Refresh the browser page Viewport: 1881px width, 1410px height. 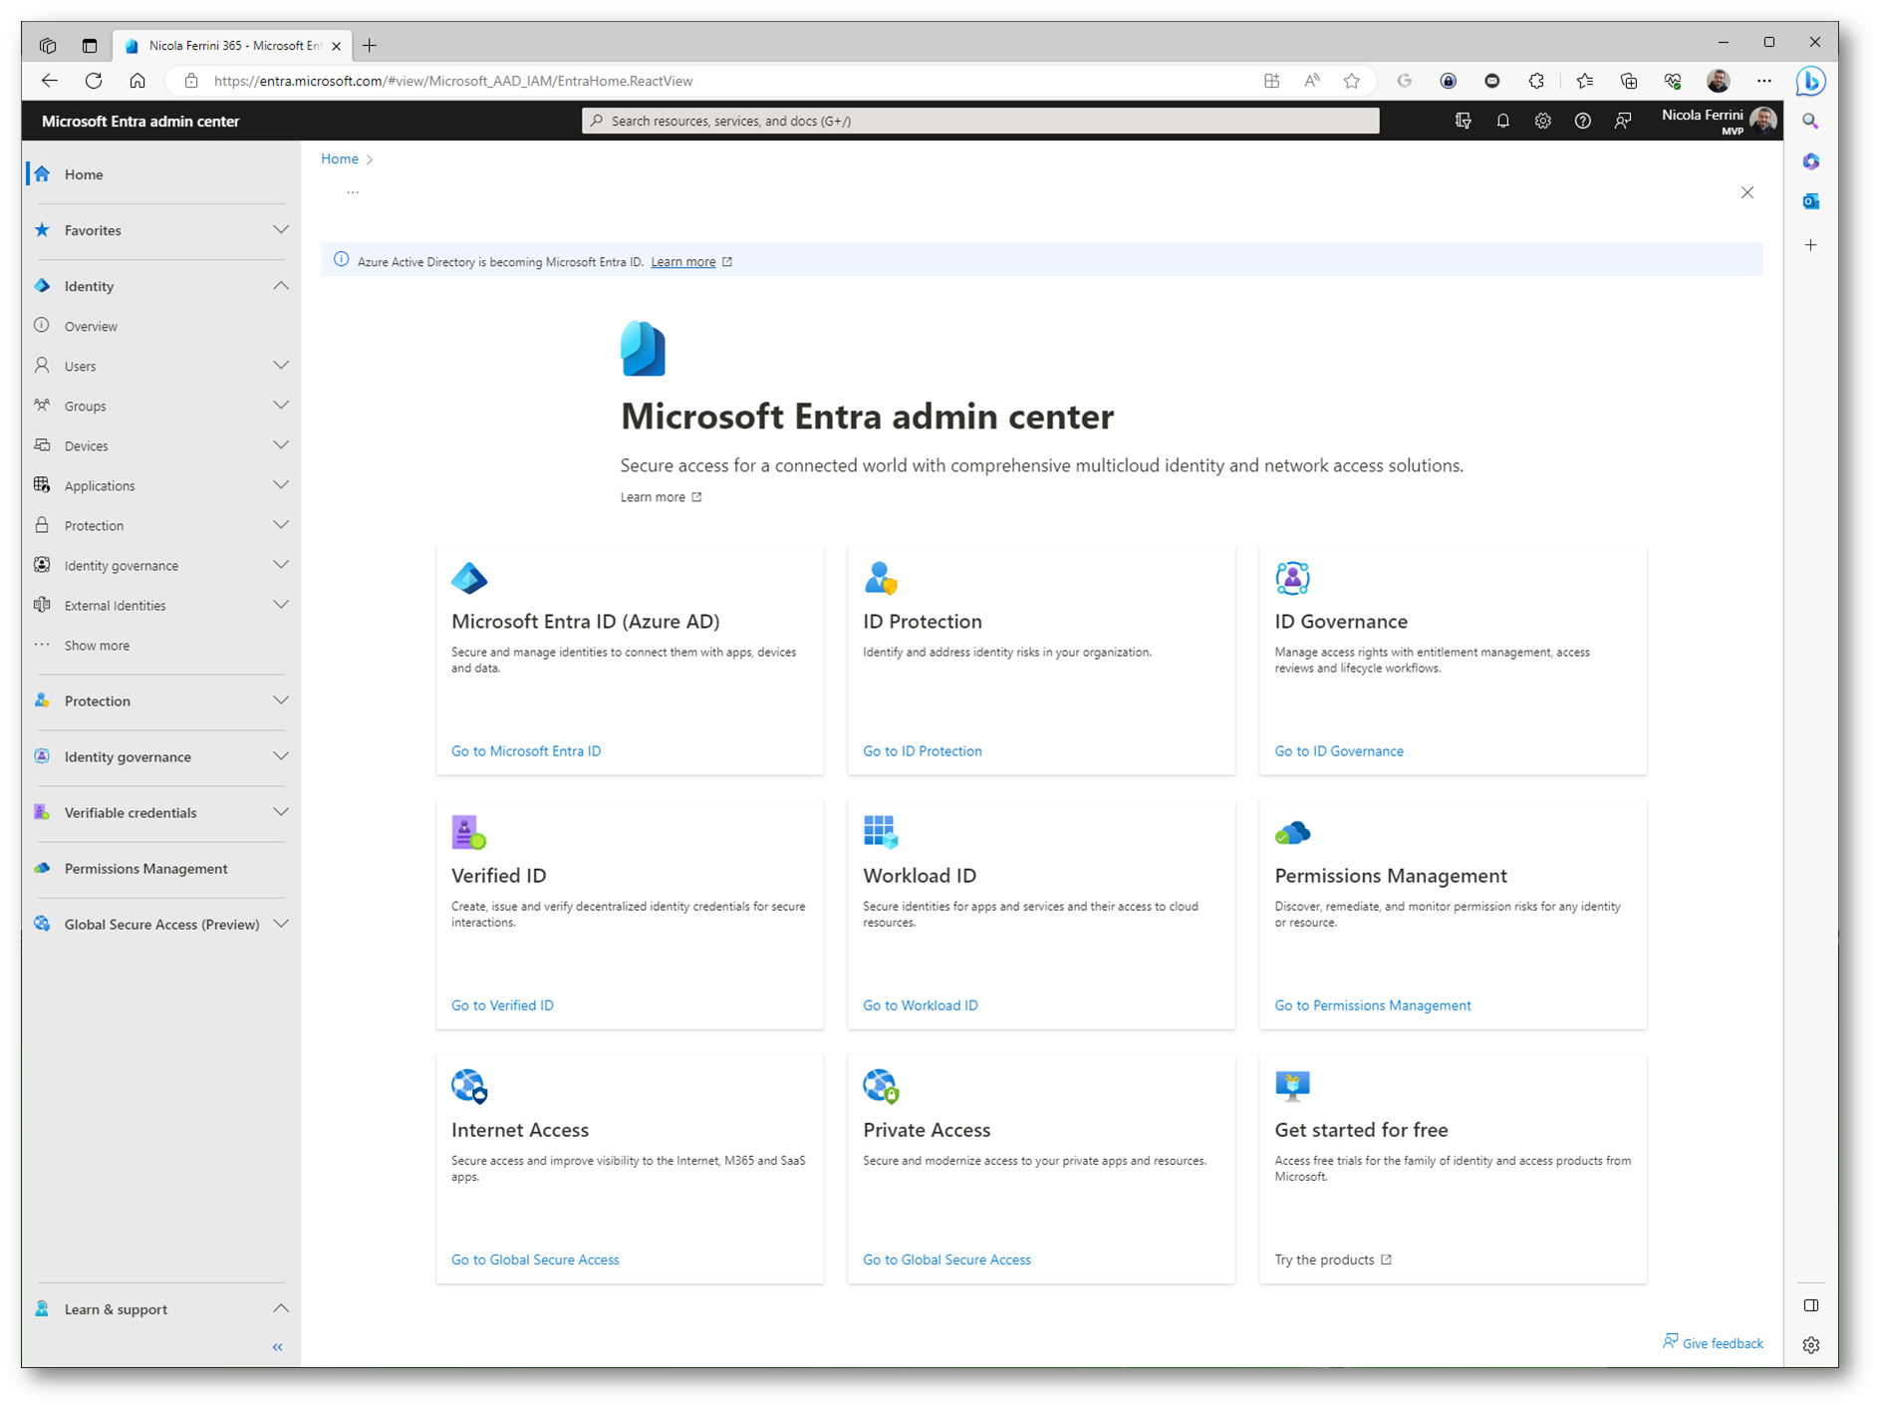(94, 81)
